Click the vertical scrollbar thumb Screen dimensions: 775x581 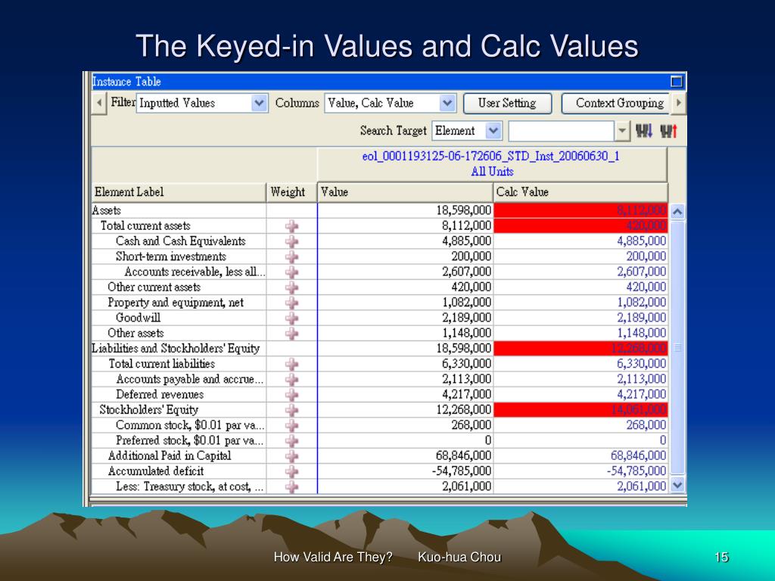[677, 348]
